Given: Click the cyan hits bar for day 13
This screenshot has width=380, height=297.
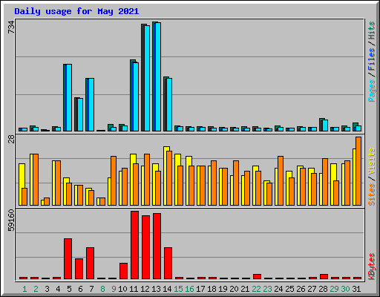Looking at the screenshot, I should pos(158,76).
